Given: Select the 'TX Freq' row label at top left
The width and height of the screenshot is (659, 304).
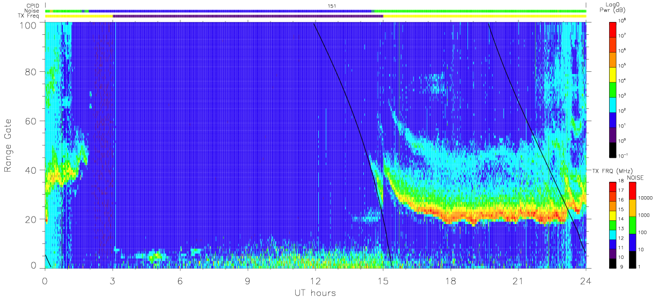Looking at the screenshot, I should 29,16.
